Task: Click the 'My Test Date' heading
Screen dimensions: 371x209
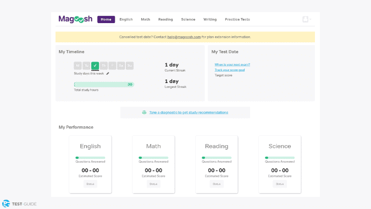Action: point(225,52)
